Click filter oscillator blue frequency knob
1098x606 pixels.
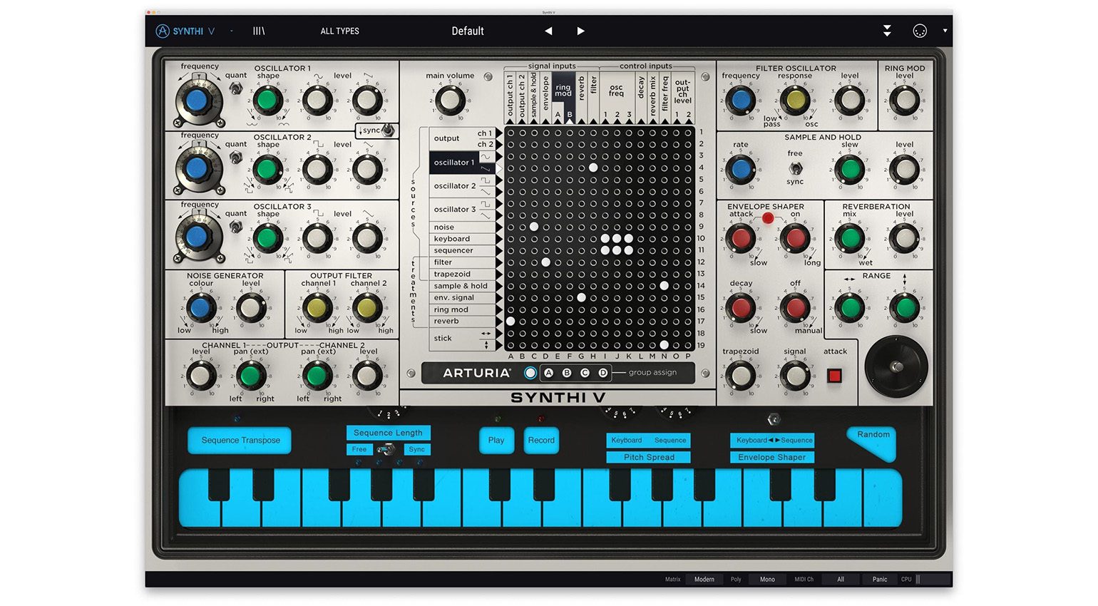click(741, 101)
